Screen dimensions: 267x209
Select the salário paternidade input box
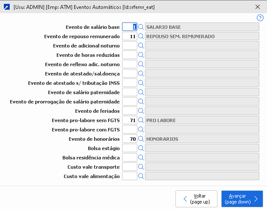click(x=129, y=92)
